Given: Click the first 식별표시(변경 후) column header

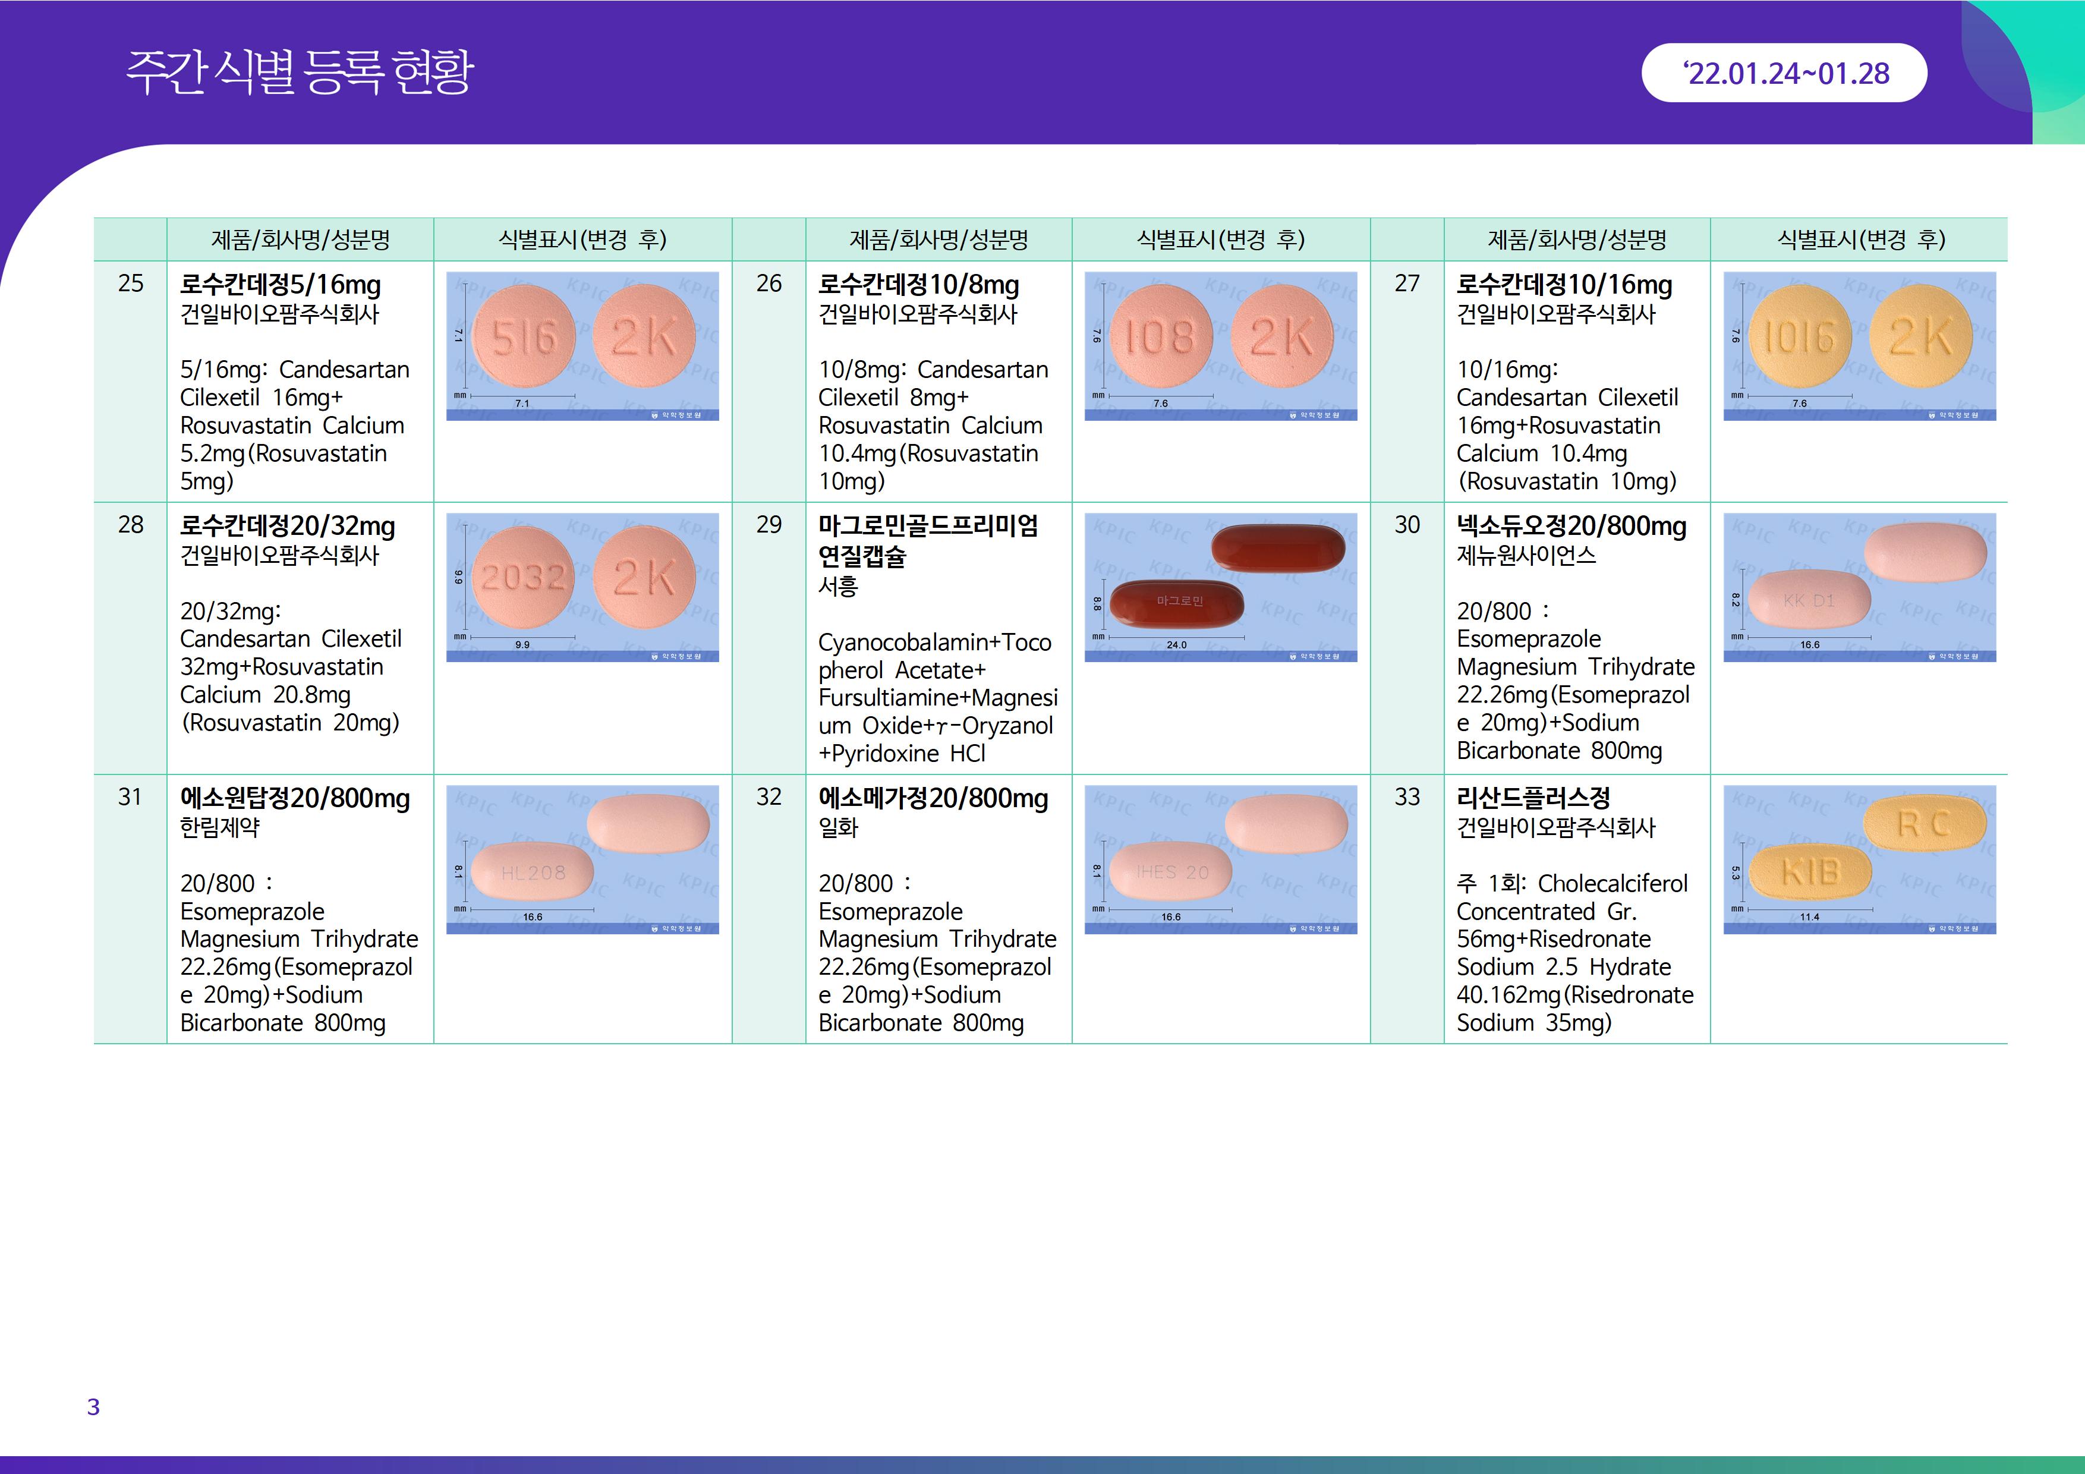Looking at the screenshot, I should [582, 240].
